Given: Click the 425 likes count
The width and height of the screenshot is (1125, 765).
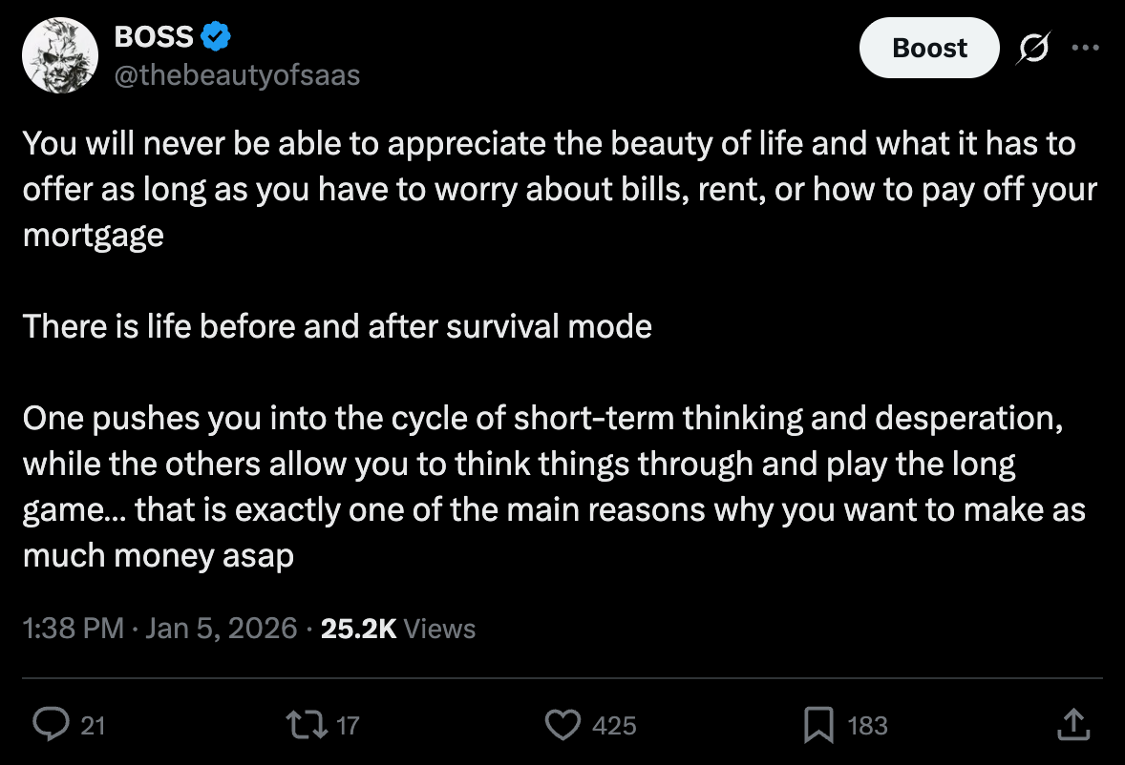Looking at the screenshot, I should tap(614, 726).
